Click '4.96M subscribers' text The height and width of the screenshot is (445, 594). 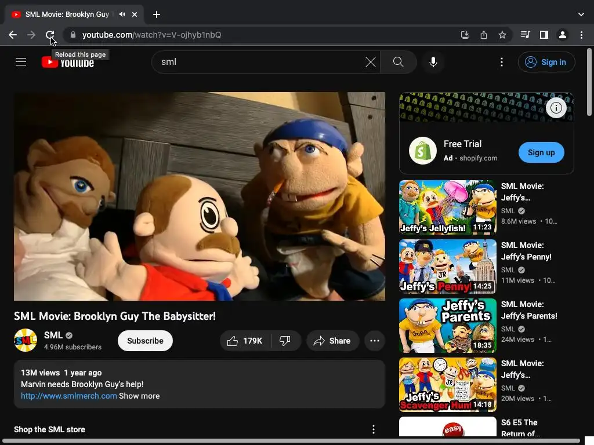tap(73, 347)
